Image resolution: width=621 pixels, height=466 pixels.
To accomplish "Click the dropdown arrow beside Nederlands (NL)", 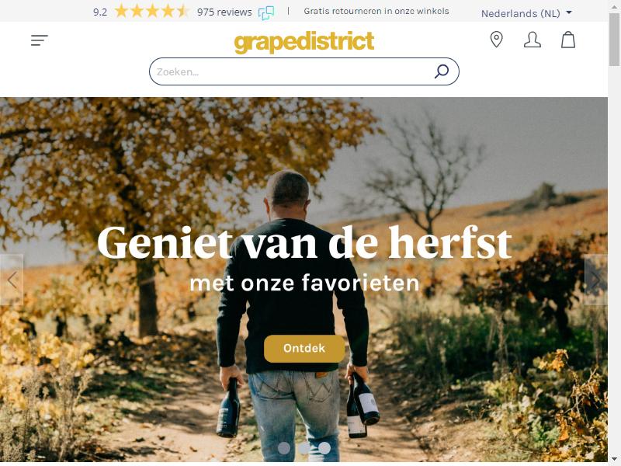I will pyautogui.click(x=569, y=12).
